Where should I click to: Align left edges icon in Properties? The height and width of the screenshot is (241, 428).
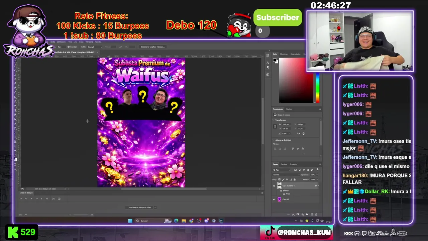pyautogui.click(x=275, y=149)
